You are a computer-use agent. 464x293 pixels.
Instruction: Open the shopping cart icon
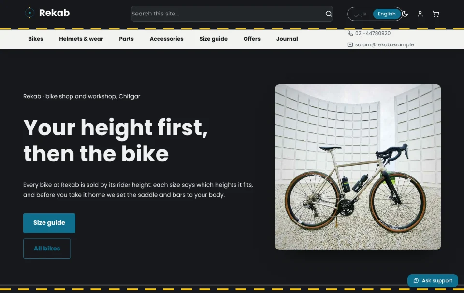point(435,14)
